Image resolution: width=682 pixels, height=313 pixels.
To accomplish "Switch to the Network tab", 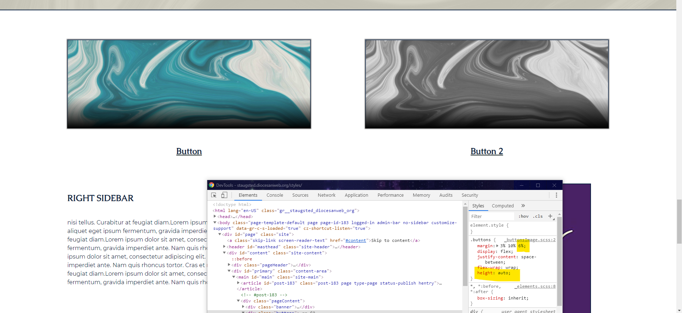I will click(326, 195).
